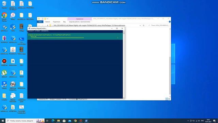Image resolution: width=218 pixels, height=123 pixels.
Task: Open Средства работы с приложениями tab
Action: (79, 22)
